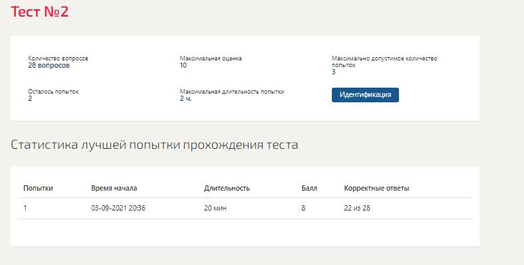Viewport: 524px width, 265px height.
Task: Click the Попытки column header
Action: click(38, 188)
